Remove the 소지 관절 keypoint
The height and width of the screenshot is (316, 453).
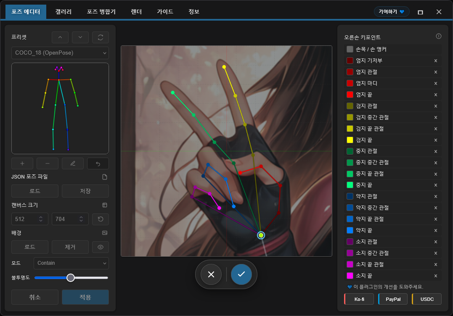pyautogui.click(x=436, y=242)
